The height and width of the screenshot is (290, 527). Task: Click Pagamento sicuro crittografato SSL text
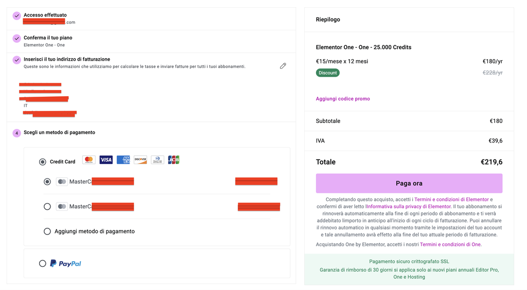pos(409,262)
